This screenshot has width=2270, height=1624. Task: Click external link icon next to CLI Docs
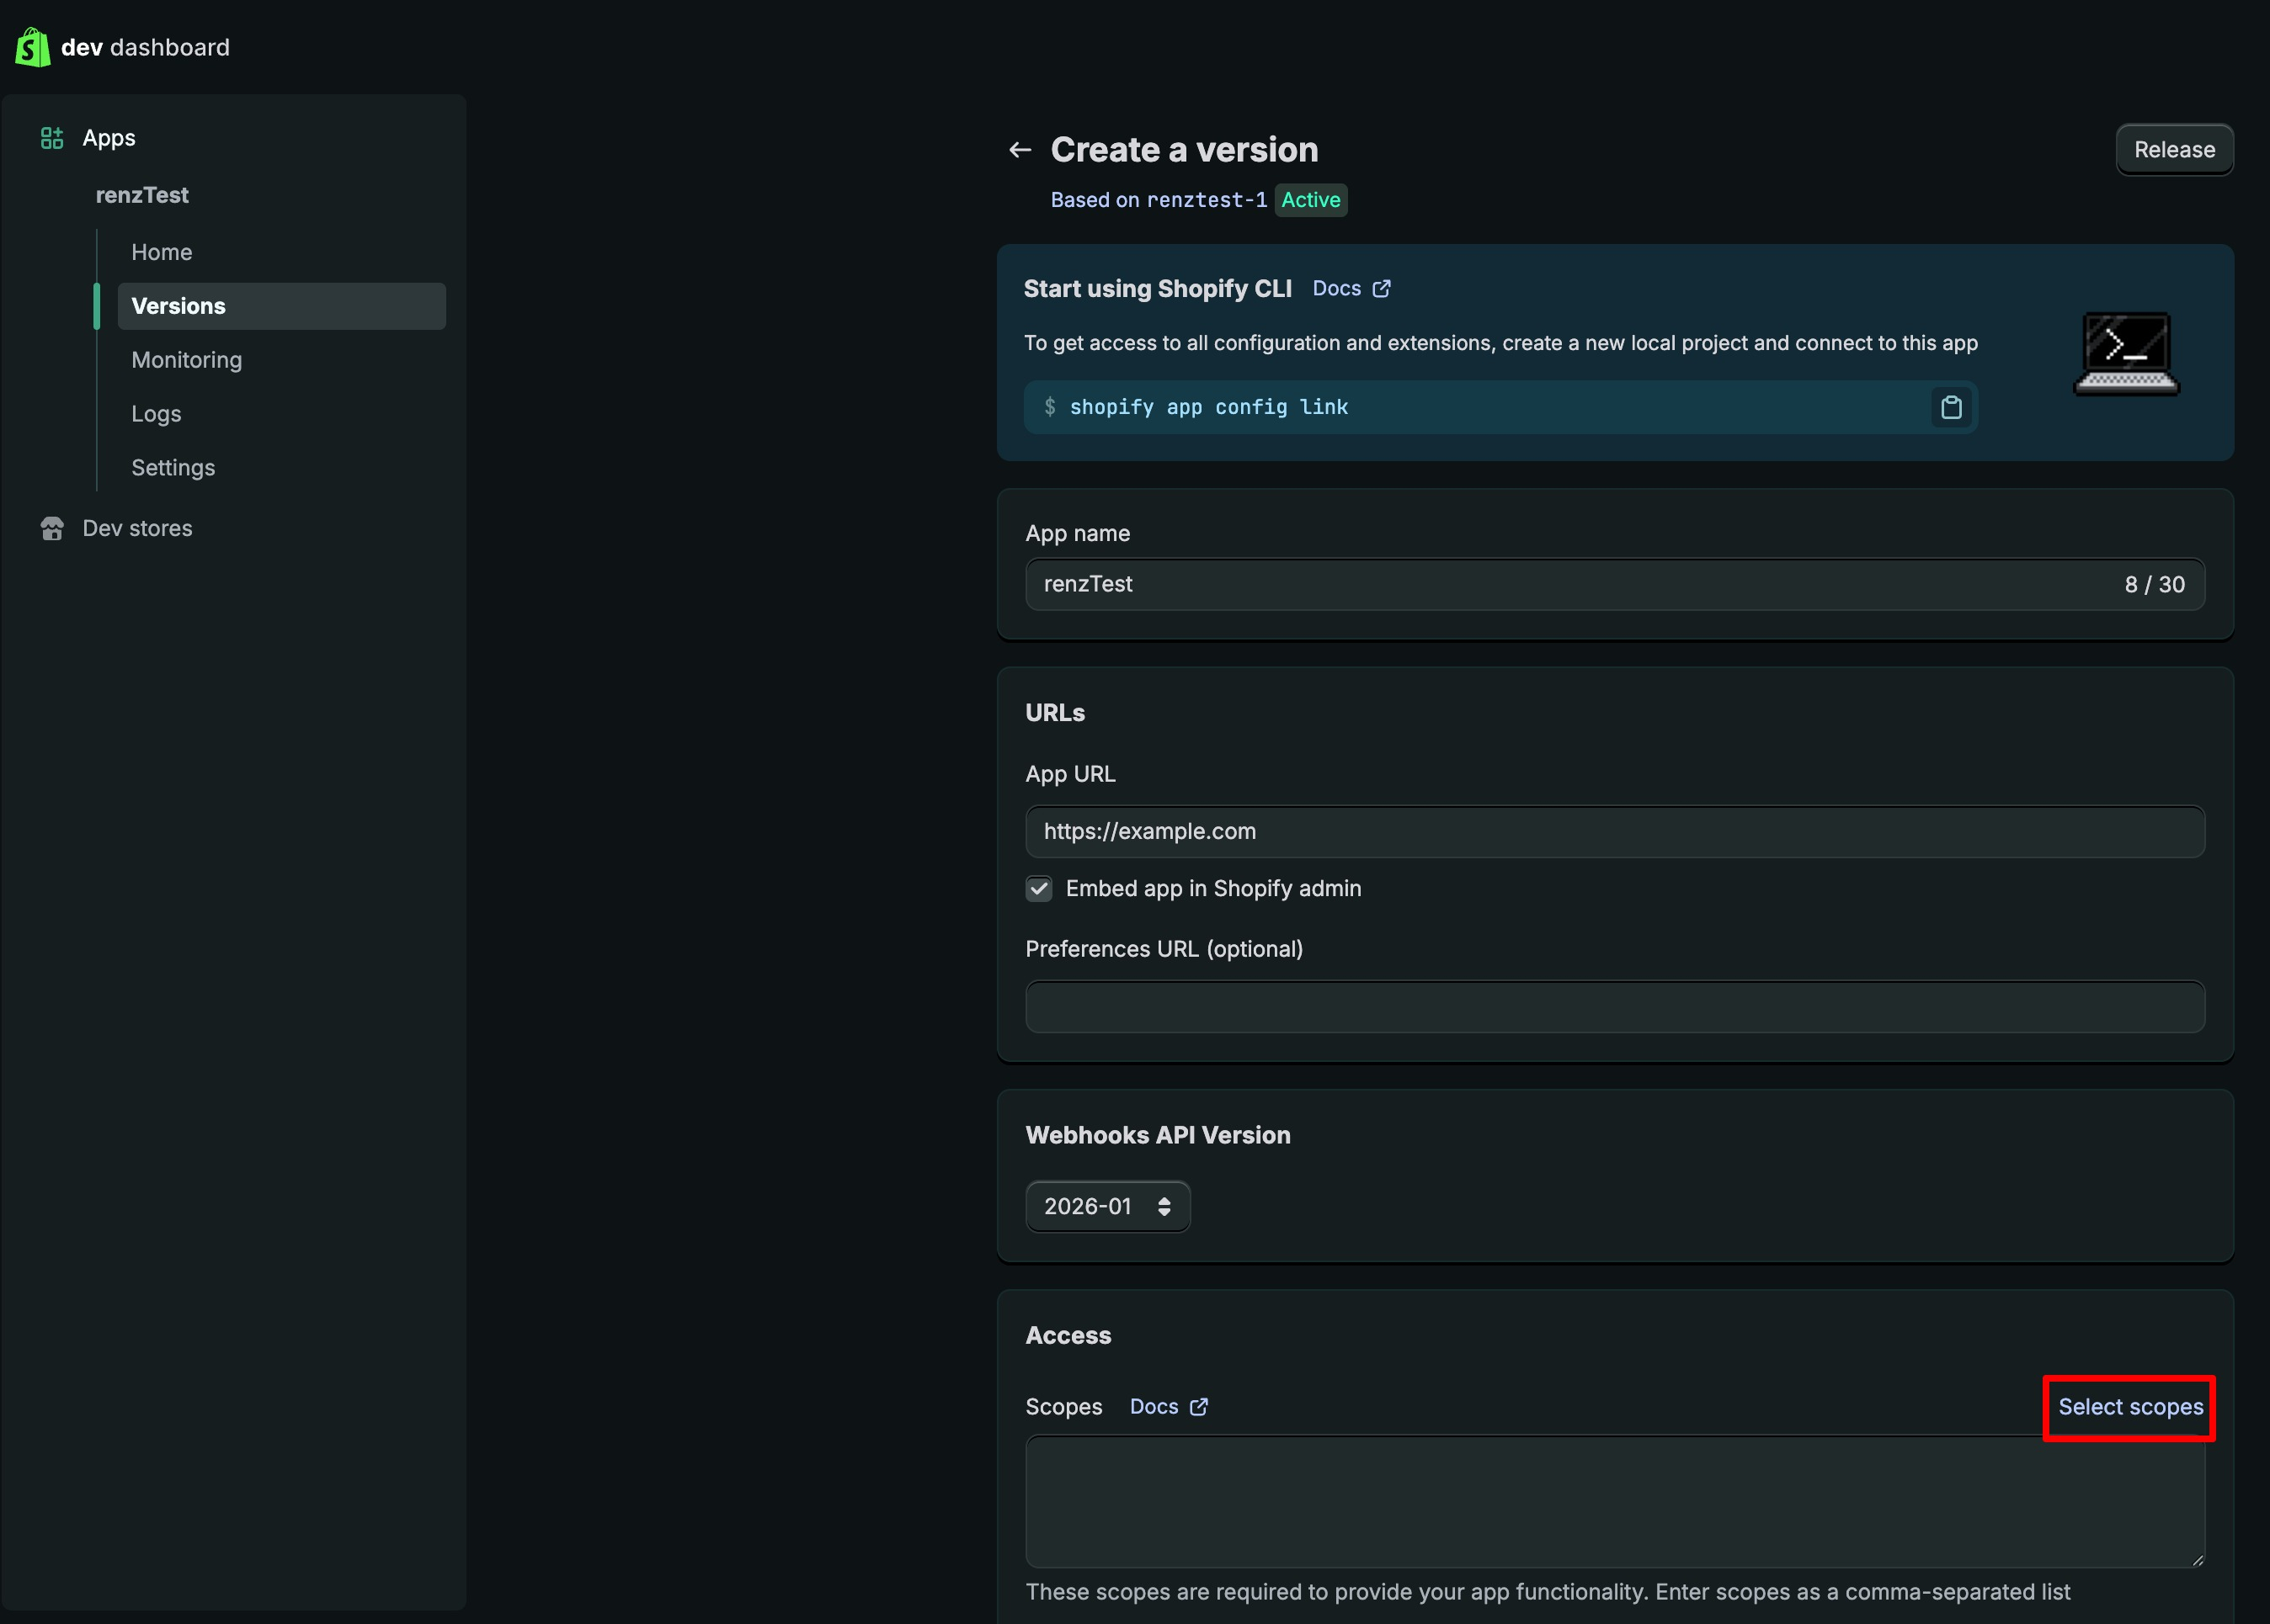1382,289
